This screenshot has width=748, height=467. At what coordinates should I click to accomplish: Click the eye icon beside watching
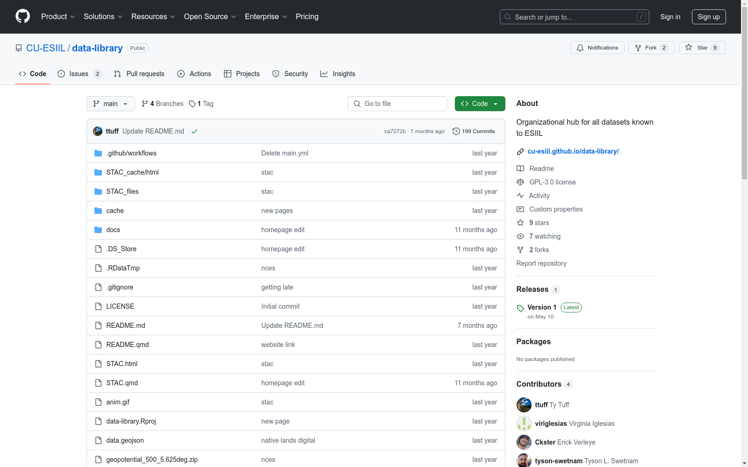(520, 236)
